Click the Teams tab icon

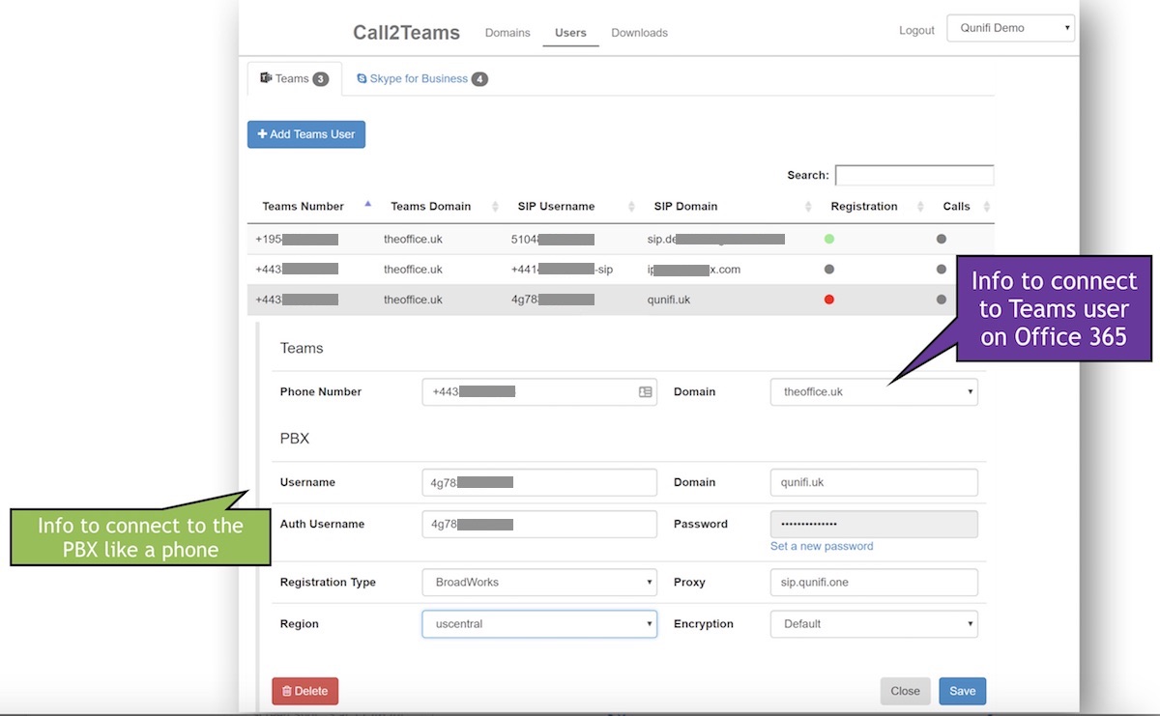coord(265,78)
